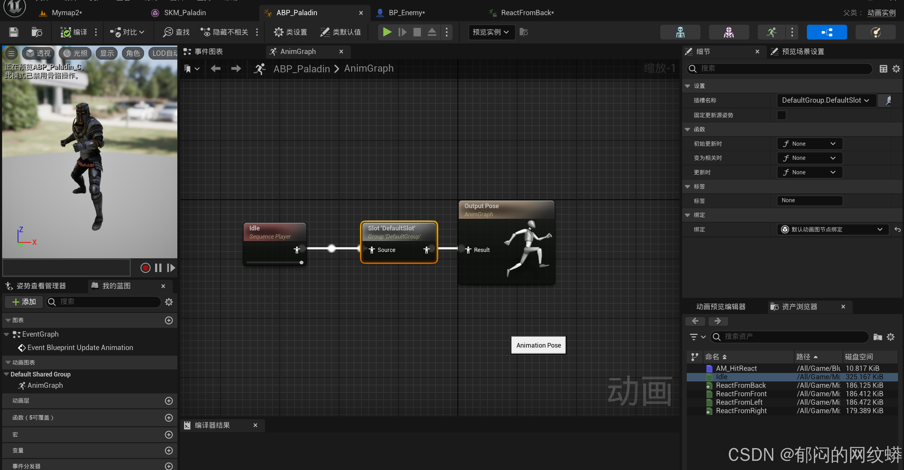Switch to the BP_Enemy tab
The width and height of the screenshot is (904, 470).
406,13
